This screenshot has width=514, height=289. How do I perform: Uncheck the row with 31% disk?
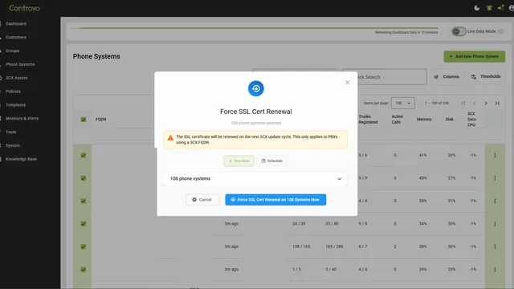click(84, 201)
